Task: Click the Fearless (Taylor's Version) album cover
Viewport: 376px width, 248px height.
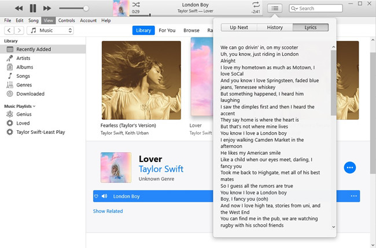Action: coord(141,80)
